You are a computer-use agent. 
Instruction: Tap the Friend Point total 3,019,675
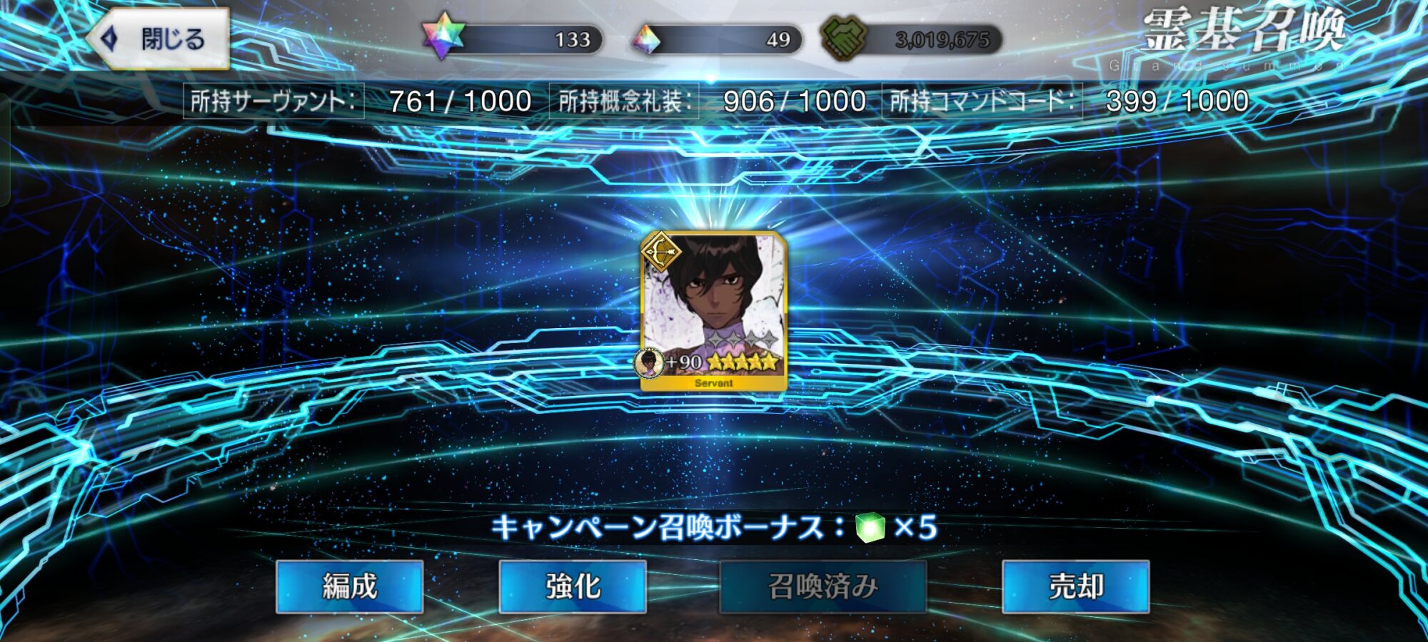click(x=942, y=40)
